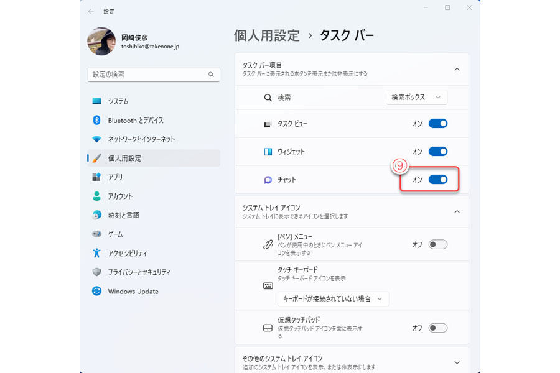
Task: Open Bluetooth とデバイス category
Action: click(x=154, y=120)
